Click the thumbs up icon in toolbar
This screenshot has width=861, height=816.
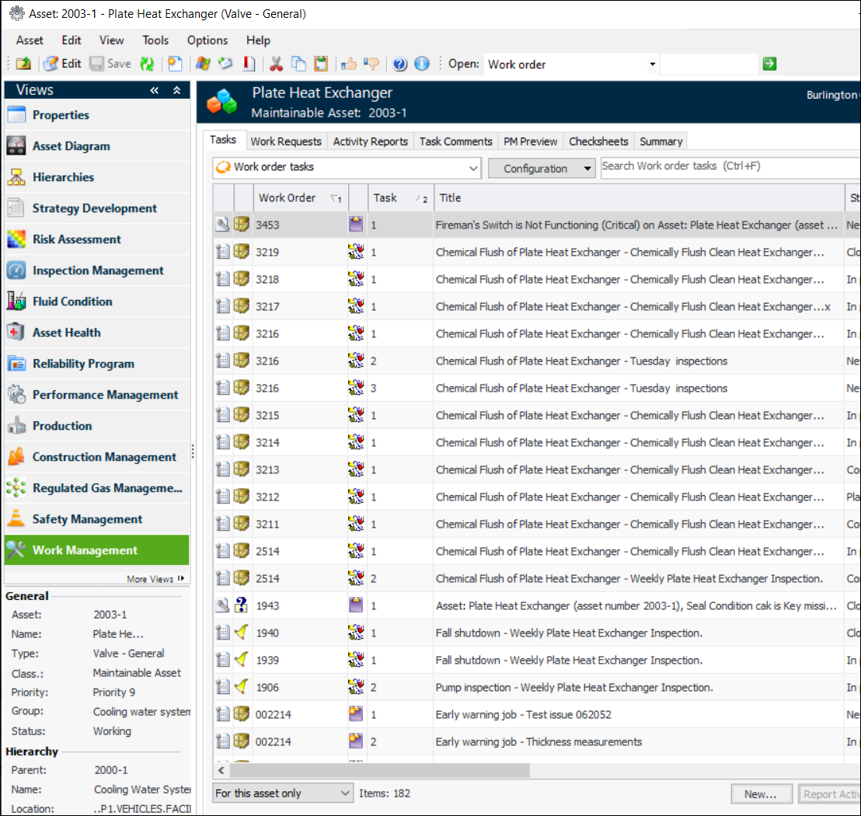349,64
